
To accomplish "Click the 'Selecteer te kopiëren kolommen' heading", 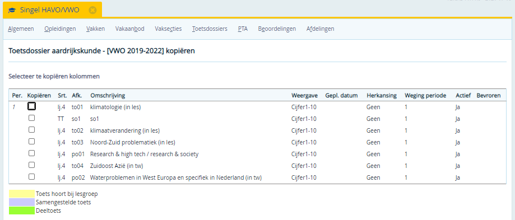I will [54, 76].
